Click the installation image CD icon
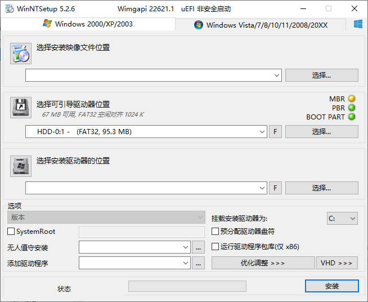This screenshot has height=302, width=368. click(x=21, y=54)
